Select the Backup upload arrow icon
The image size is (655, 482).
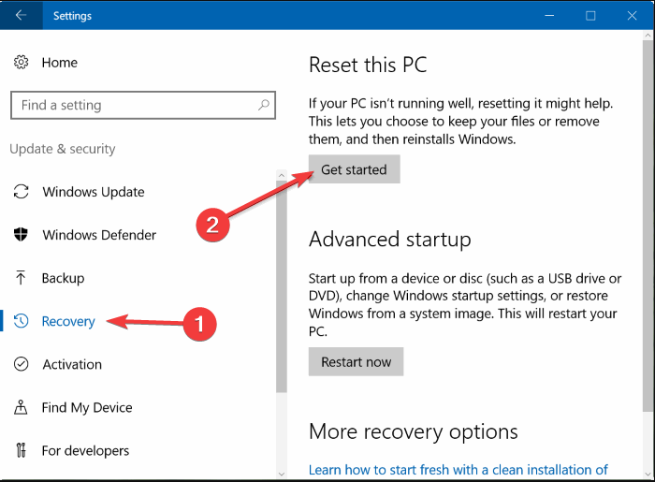coord(21,278)
